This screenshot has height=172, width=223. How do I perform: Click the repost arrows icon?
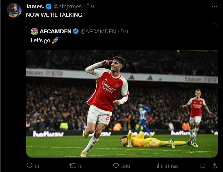click(73, 166)
